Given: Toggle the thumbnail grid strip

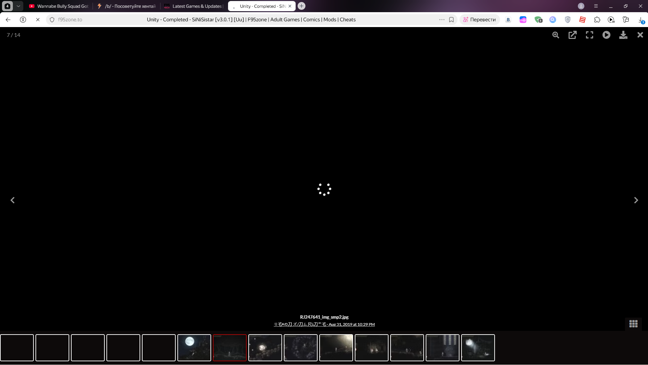Looking at the screenshot, I should pos(633,324).
